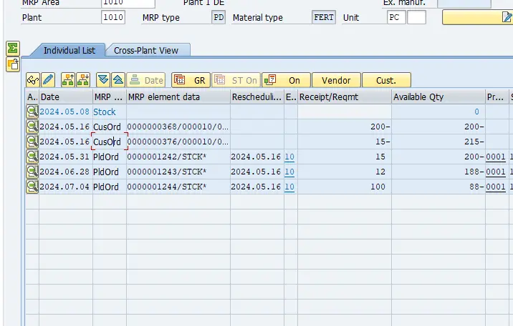This screenshot has height=326, width=513.
Task: Click the summation icon left of tabs
Action: click(x=12, y=49)
